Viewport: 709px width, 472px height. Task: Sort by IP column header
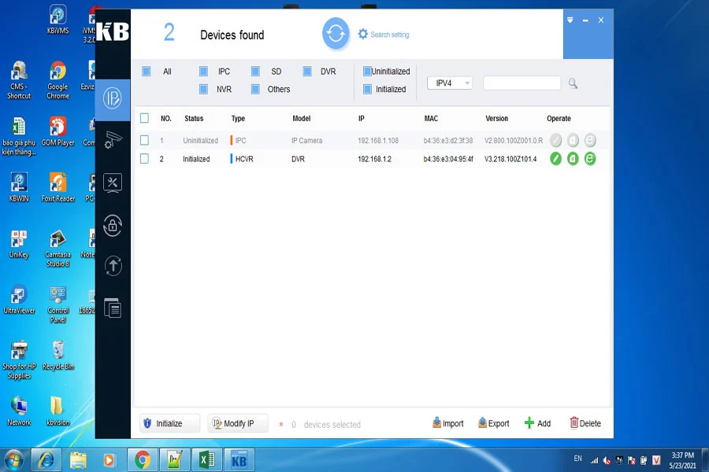[362, 118]
